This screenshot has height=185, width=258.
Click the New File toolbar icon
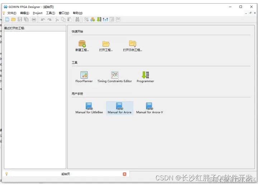tap(7, 19)
